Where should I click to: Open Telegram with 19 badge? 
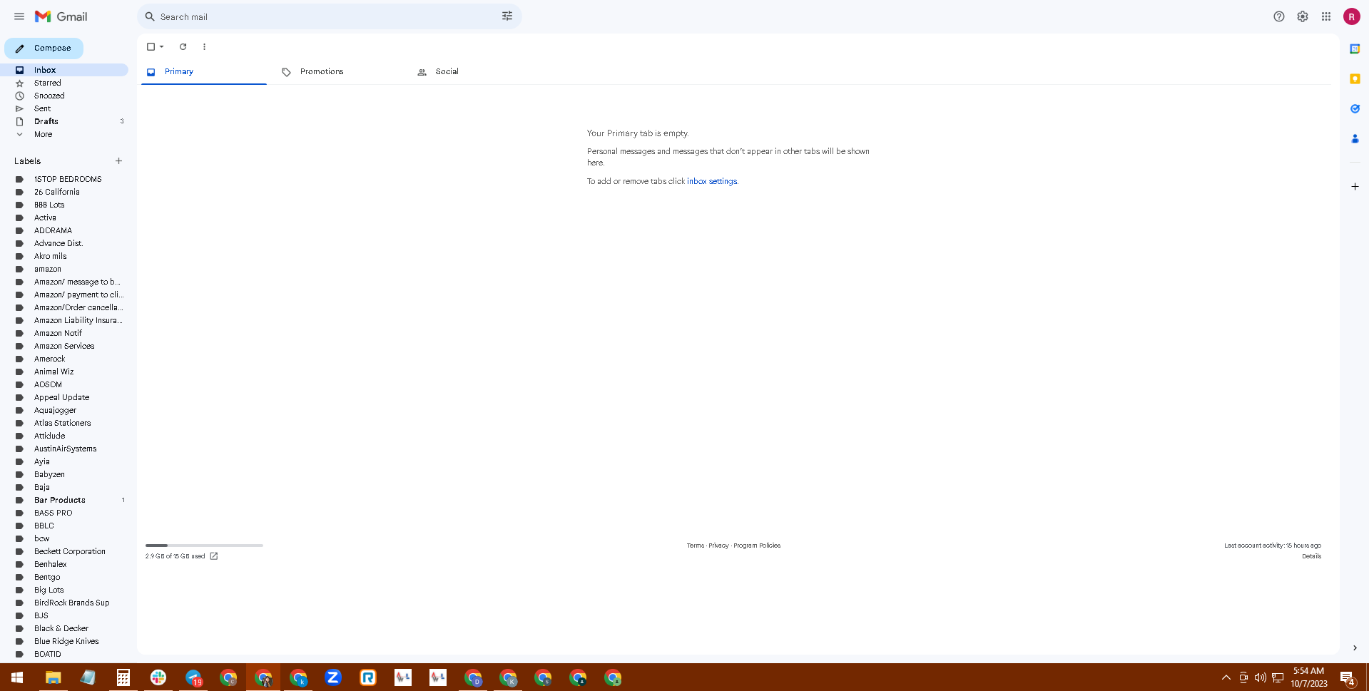tap(193, 677)
